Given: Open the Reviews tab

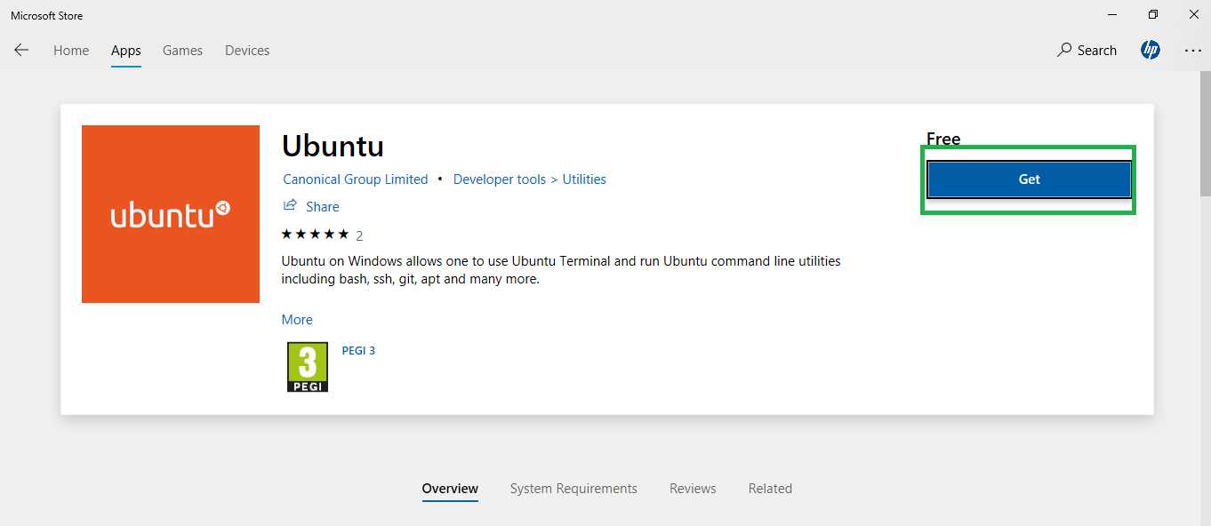Looking at the screenshot, I should [693, 489].
